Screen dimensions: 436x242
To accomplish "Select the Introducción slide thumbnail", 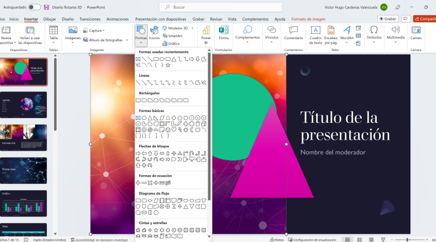I will 23,138.
